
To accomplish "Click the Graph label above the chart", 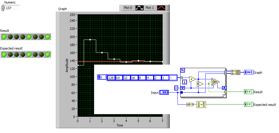I will [63, 9].
